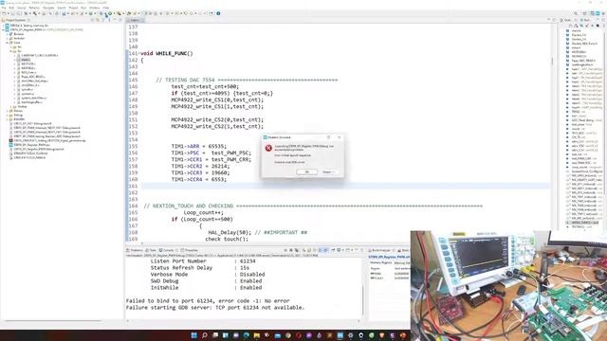Click the blue information icon in toolbar

click(218, 13)
